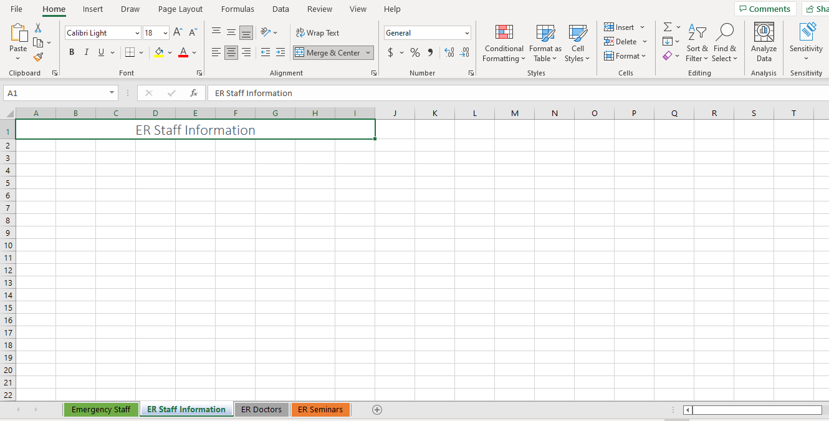This screenshot has height=421, width=829.
Task: Click the Comma Style icon
Action: (430, 52)
